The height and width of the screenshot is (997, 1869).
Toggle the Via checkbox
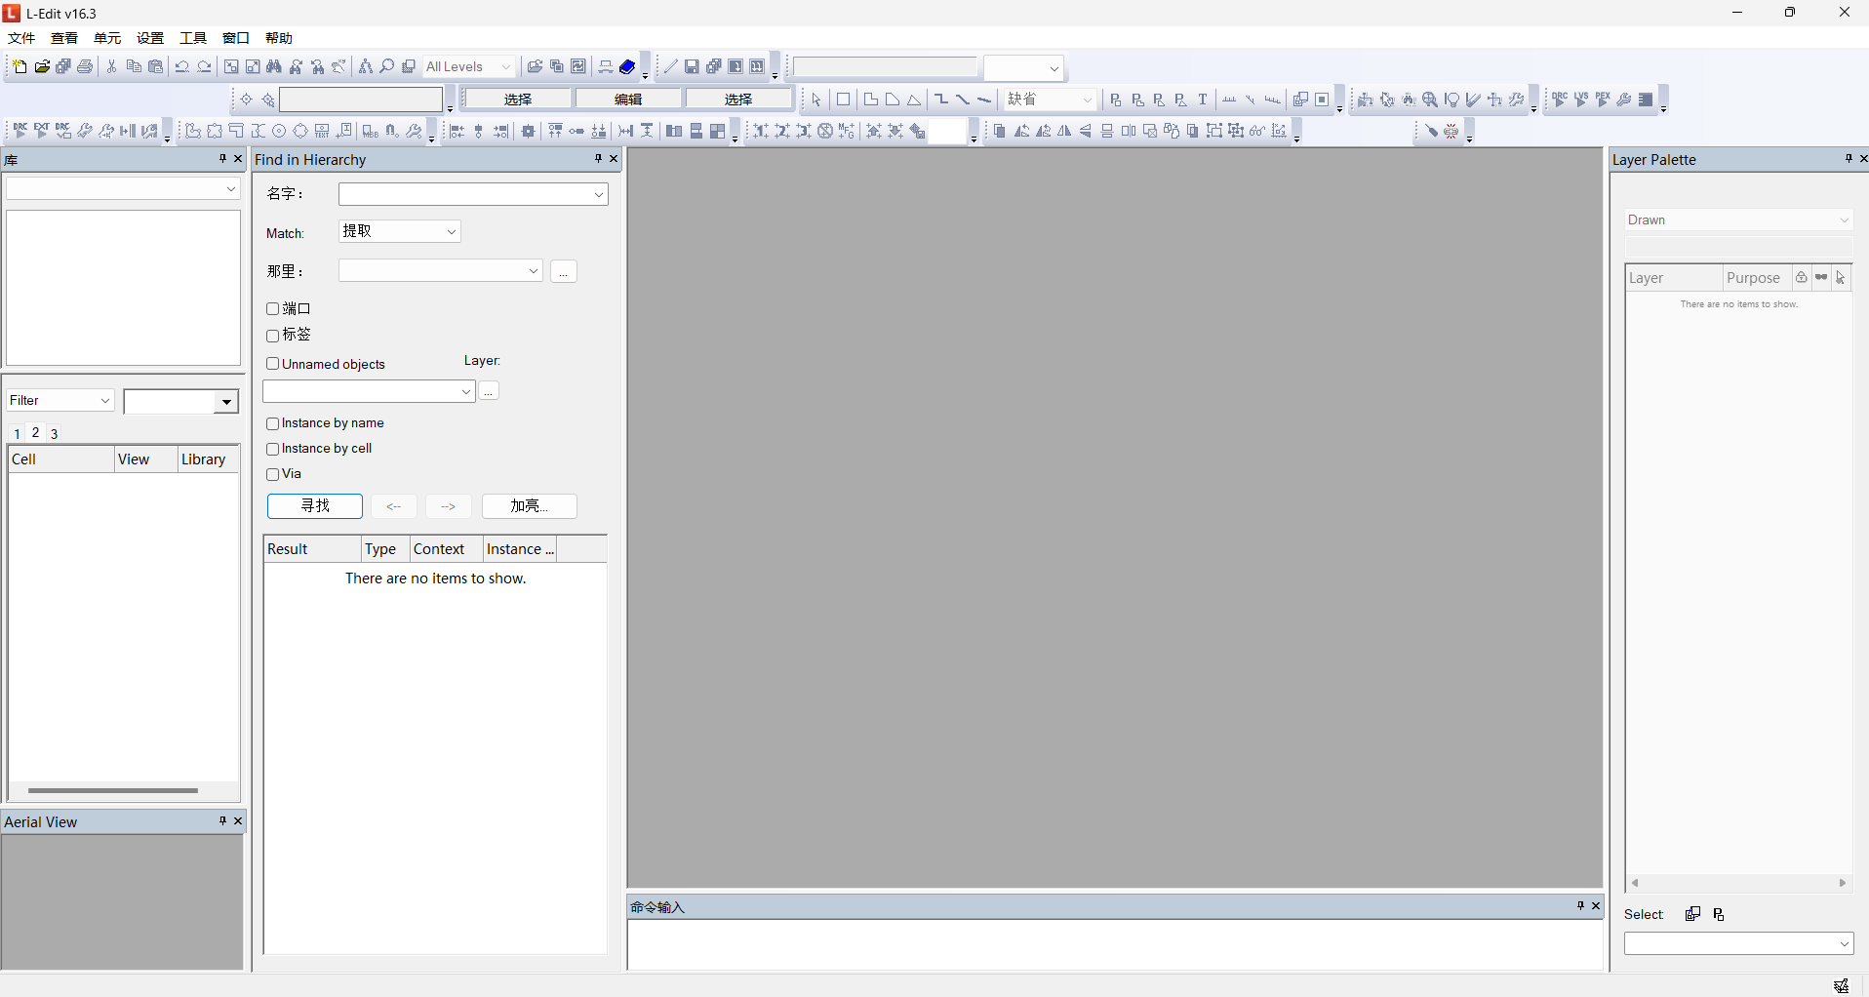pyautogui.click(x=273, y=474)
